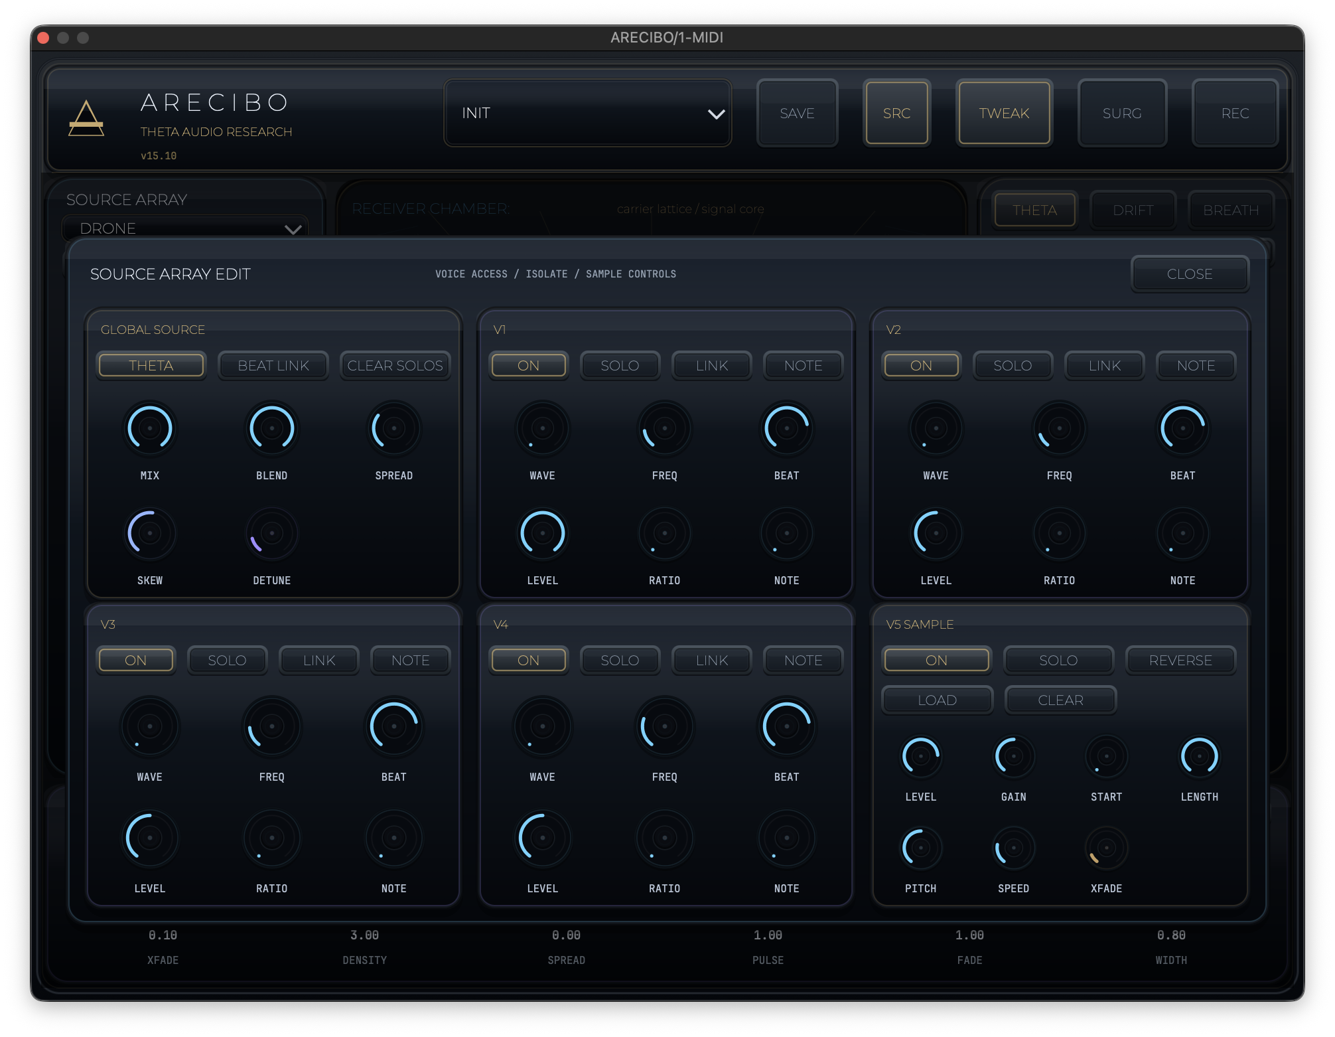Image resolution: width=1335 pixels, height=1037 pixels.
Task: Toggle BEAT LINK in Global Source
Action: (x=273, y=366)
